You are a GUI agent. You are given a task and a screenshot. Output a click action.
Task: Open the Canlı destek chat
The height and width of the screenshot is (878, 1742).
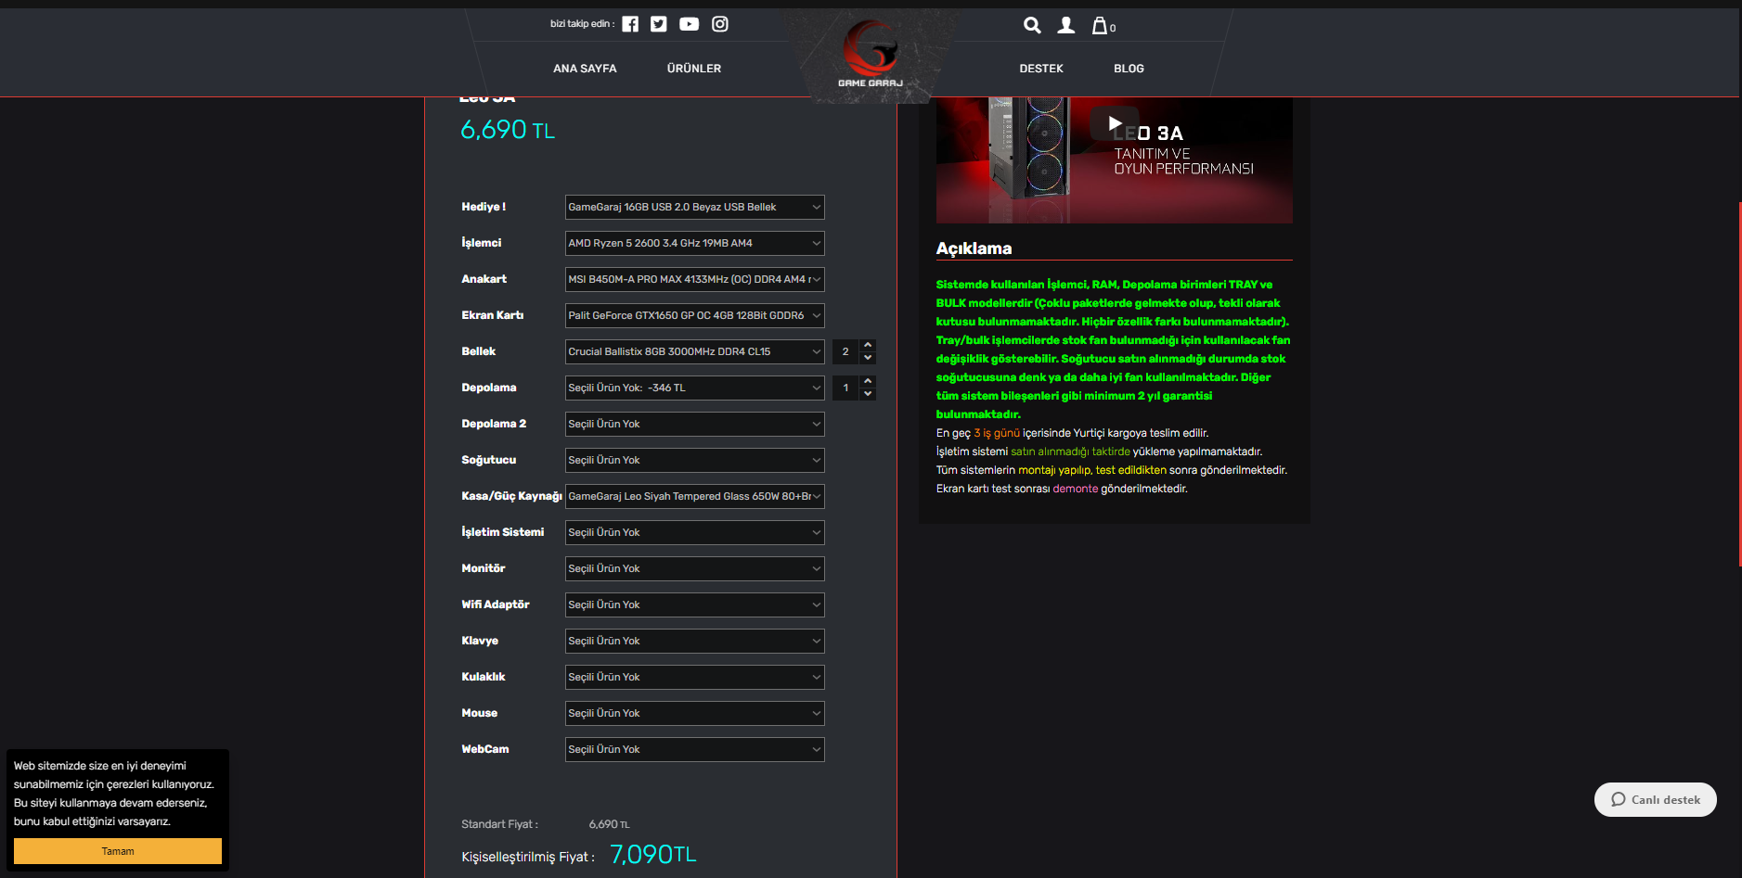tap(1656, 800)
